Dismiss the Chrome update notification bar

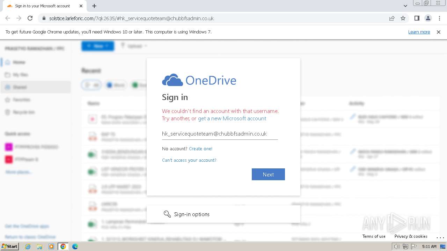(439, 32)
